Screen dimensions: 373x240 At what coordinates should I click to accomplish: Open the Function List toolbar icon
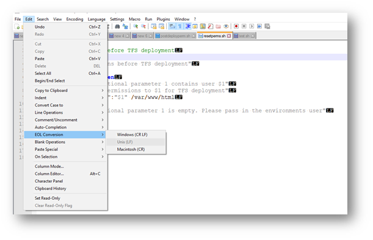click(x=211, y=26)
